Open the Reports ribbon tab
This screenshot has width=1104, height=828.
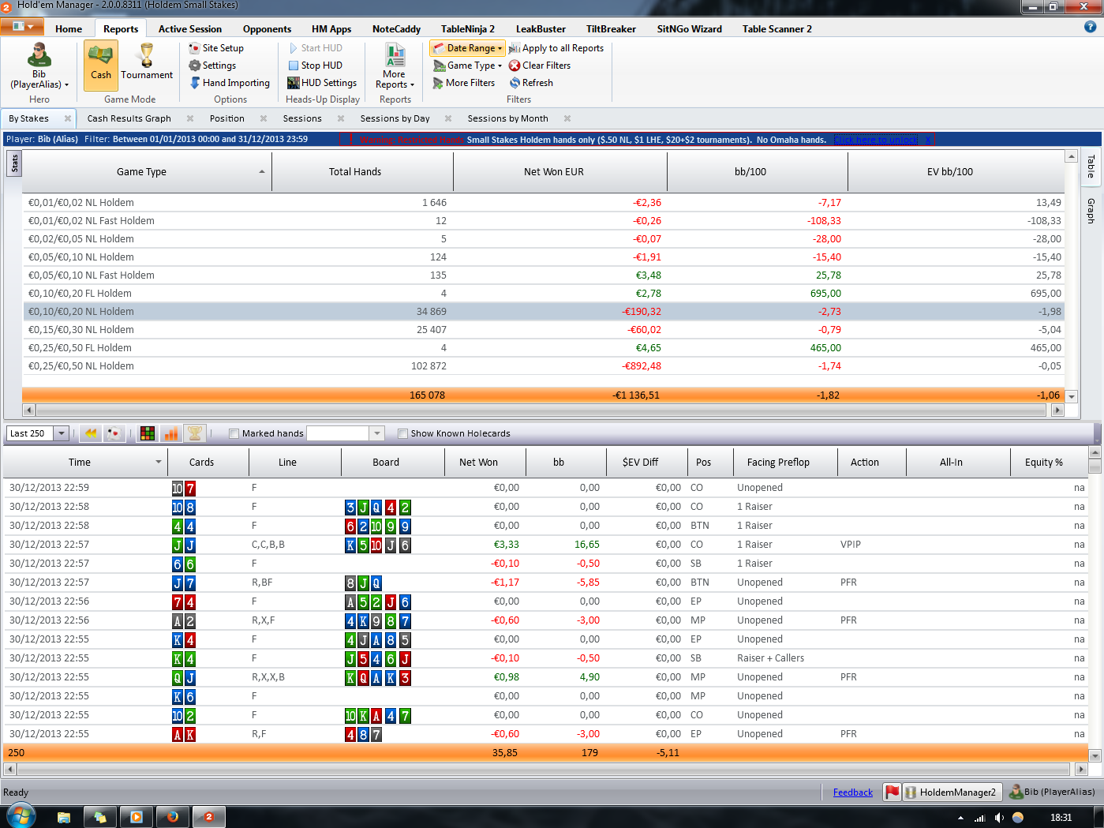coord(121,28)
